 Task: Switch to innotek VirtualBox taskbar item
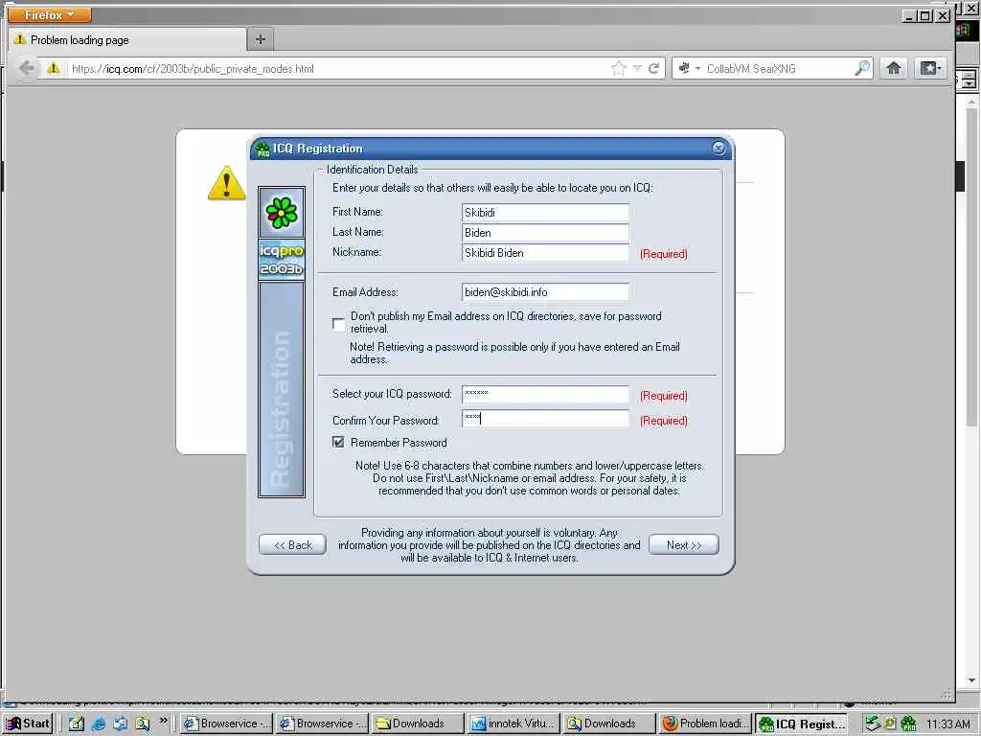point(514,724)
